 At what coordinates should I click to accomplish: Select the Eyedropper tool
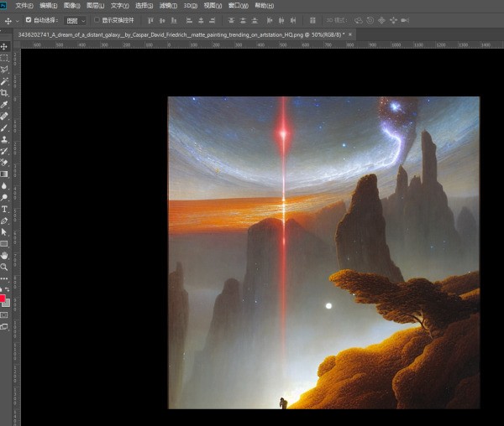(4, 105)
